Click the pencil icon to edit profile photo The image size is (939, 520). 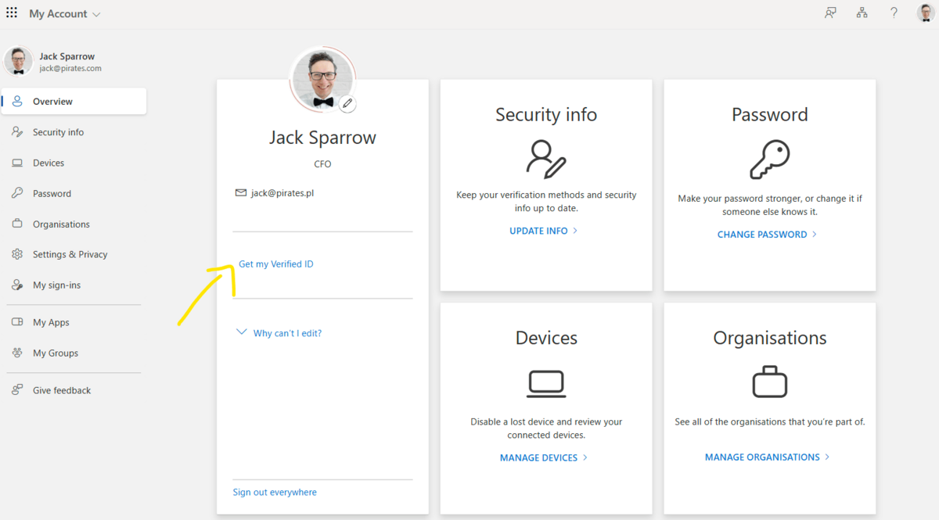(347, 103)
